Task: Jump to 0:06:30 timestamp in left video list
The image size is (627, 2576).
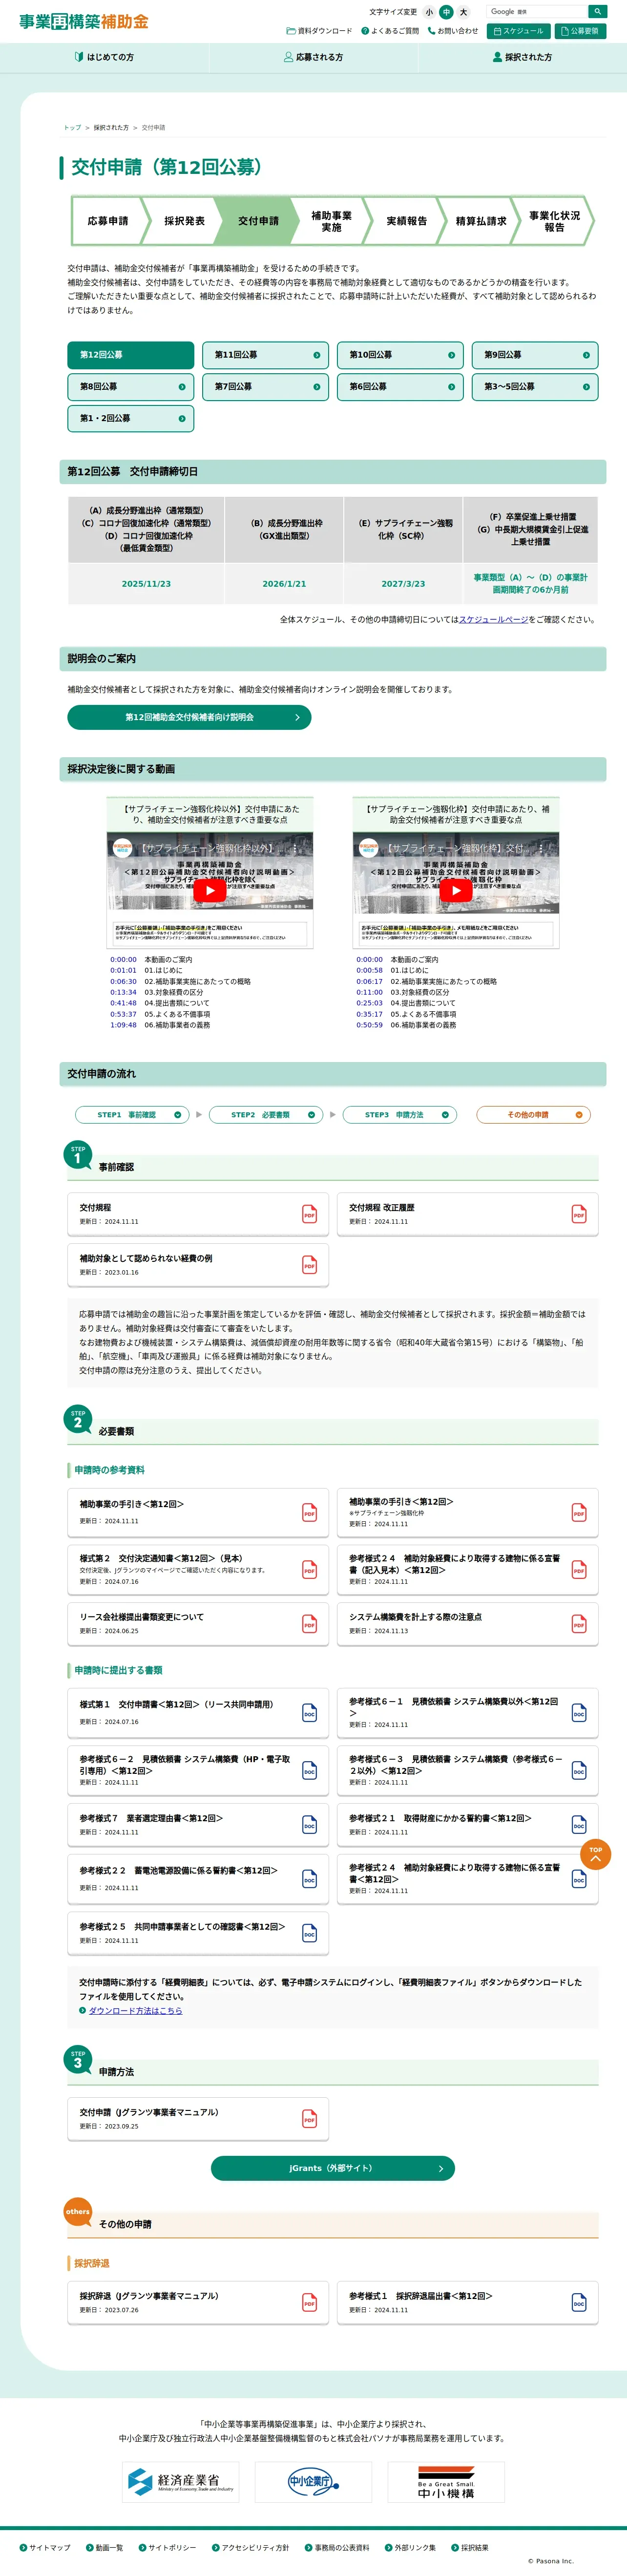Action: click(x=123, y=981)
